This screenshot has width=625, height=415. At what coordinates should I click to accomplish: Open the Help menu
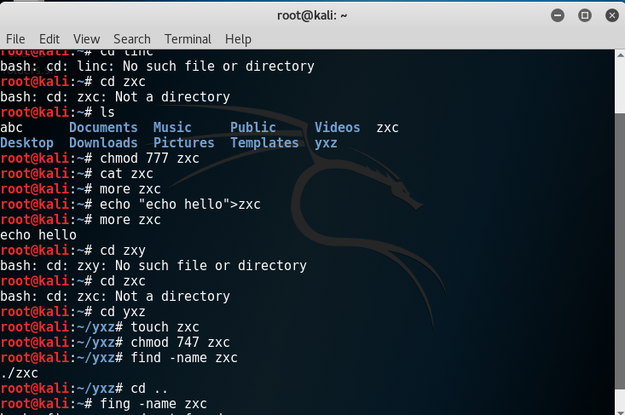point(238,39)
